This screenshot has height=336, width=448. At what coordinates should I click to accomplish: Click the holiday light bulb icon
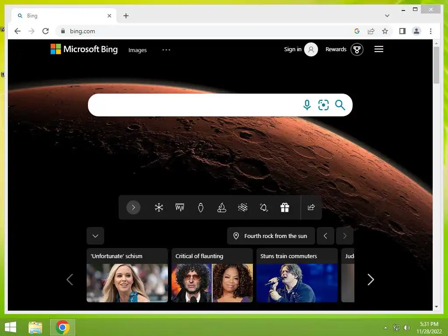(x=200, y=207)
